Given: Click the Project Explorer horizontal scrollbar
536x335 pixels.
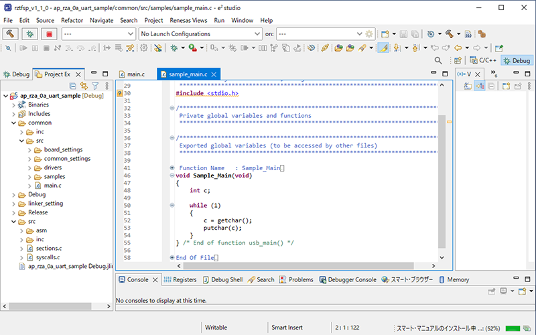Looking at the screenshot, I should pos(50,306).
